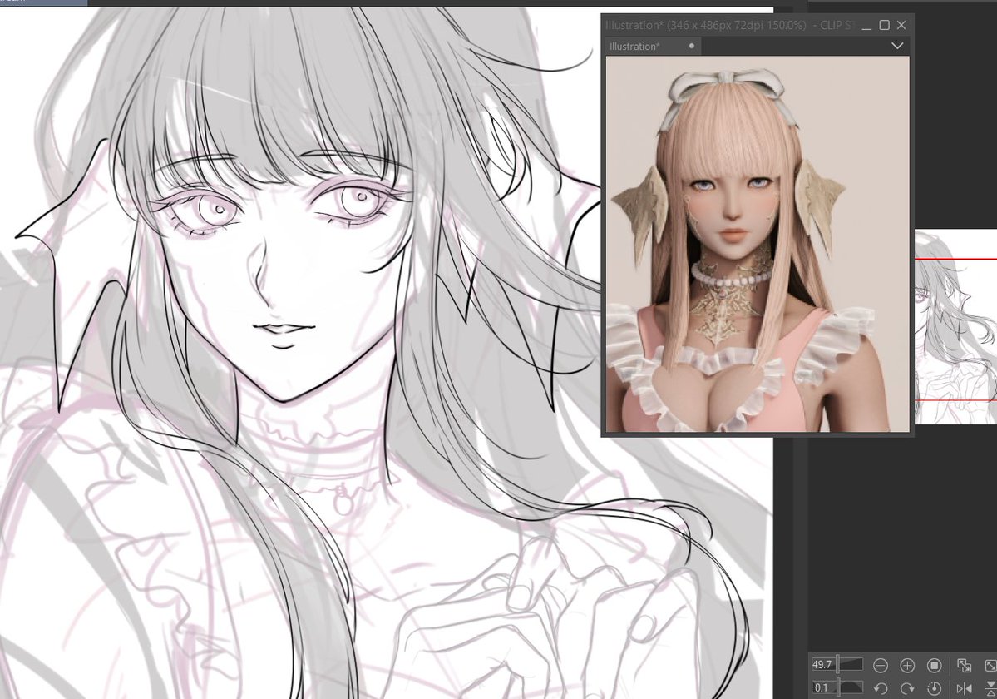Click the Navigator flip horizontal icon

tap(964, 688)
